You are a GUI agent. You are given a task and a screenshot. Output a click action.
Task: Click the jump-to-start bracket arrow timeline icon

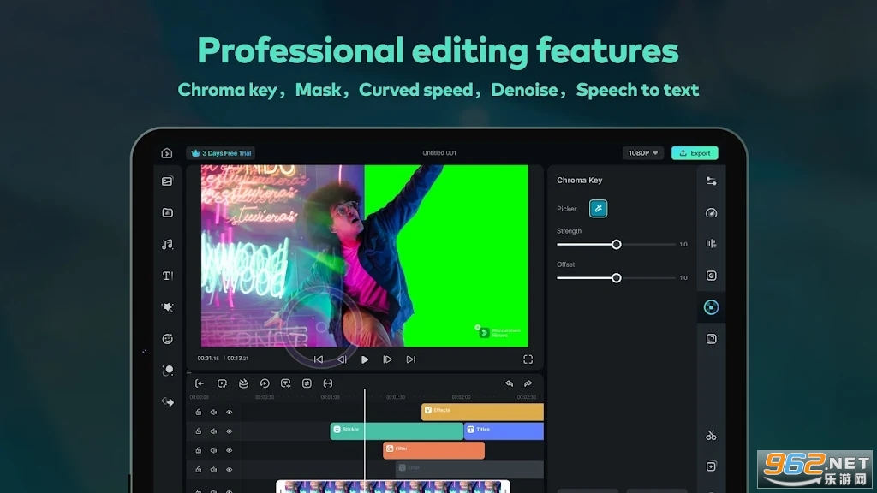199,383
